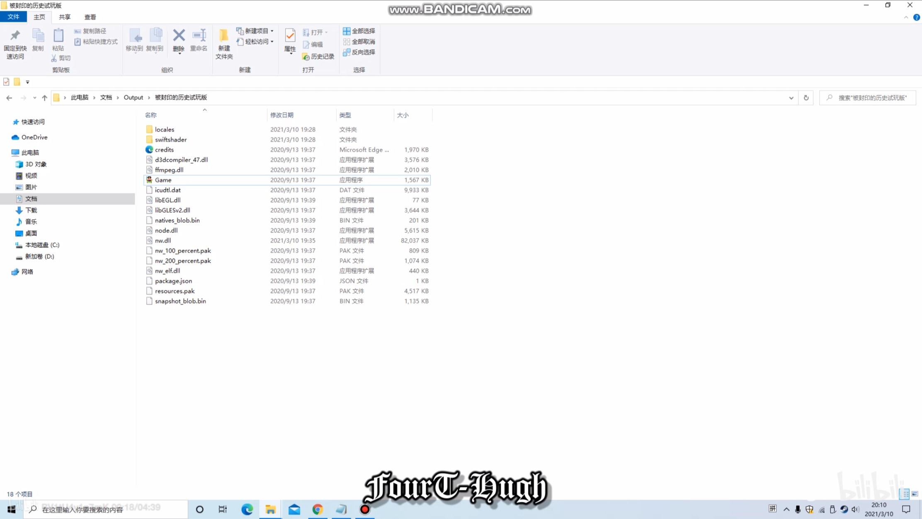This screenshot has width=922, height=519.
Task: Click the Select all button
Action: coord(359,31)
